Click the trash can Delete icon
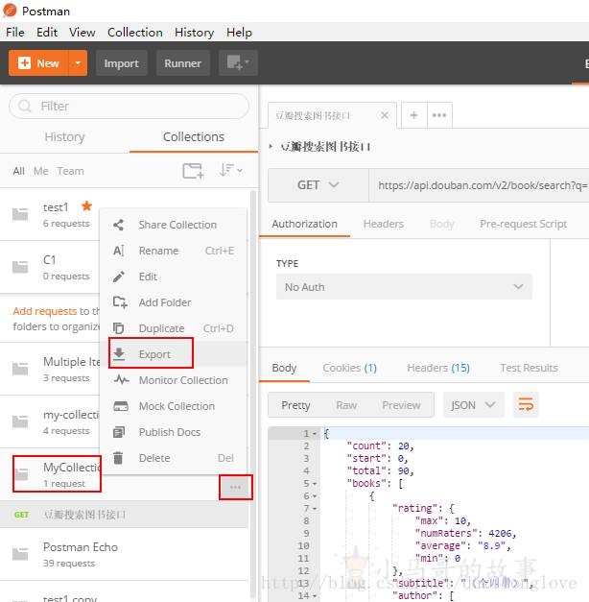This screenshot has height=602, width=589. (x=118, y=458)
